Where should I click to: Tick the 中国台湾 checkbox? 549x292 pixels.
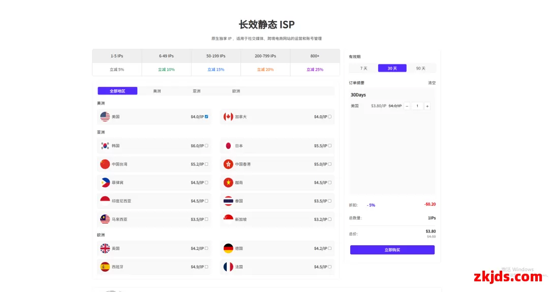point(206,164)
